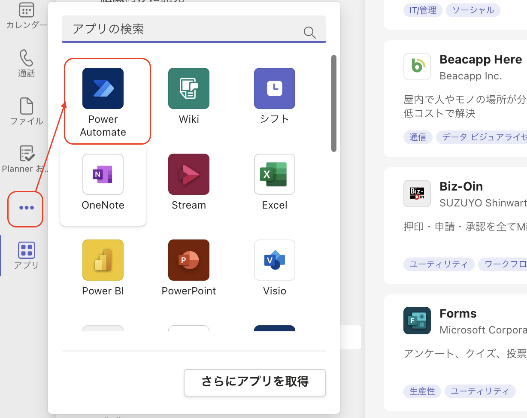Select the Beacapp Here app icon

click(417, 67)
